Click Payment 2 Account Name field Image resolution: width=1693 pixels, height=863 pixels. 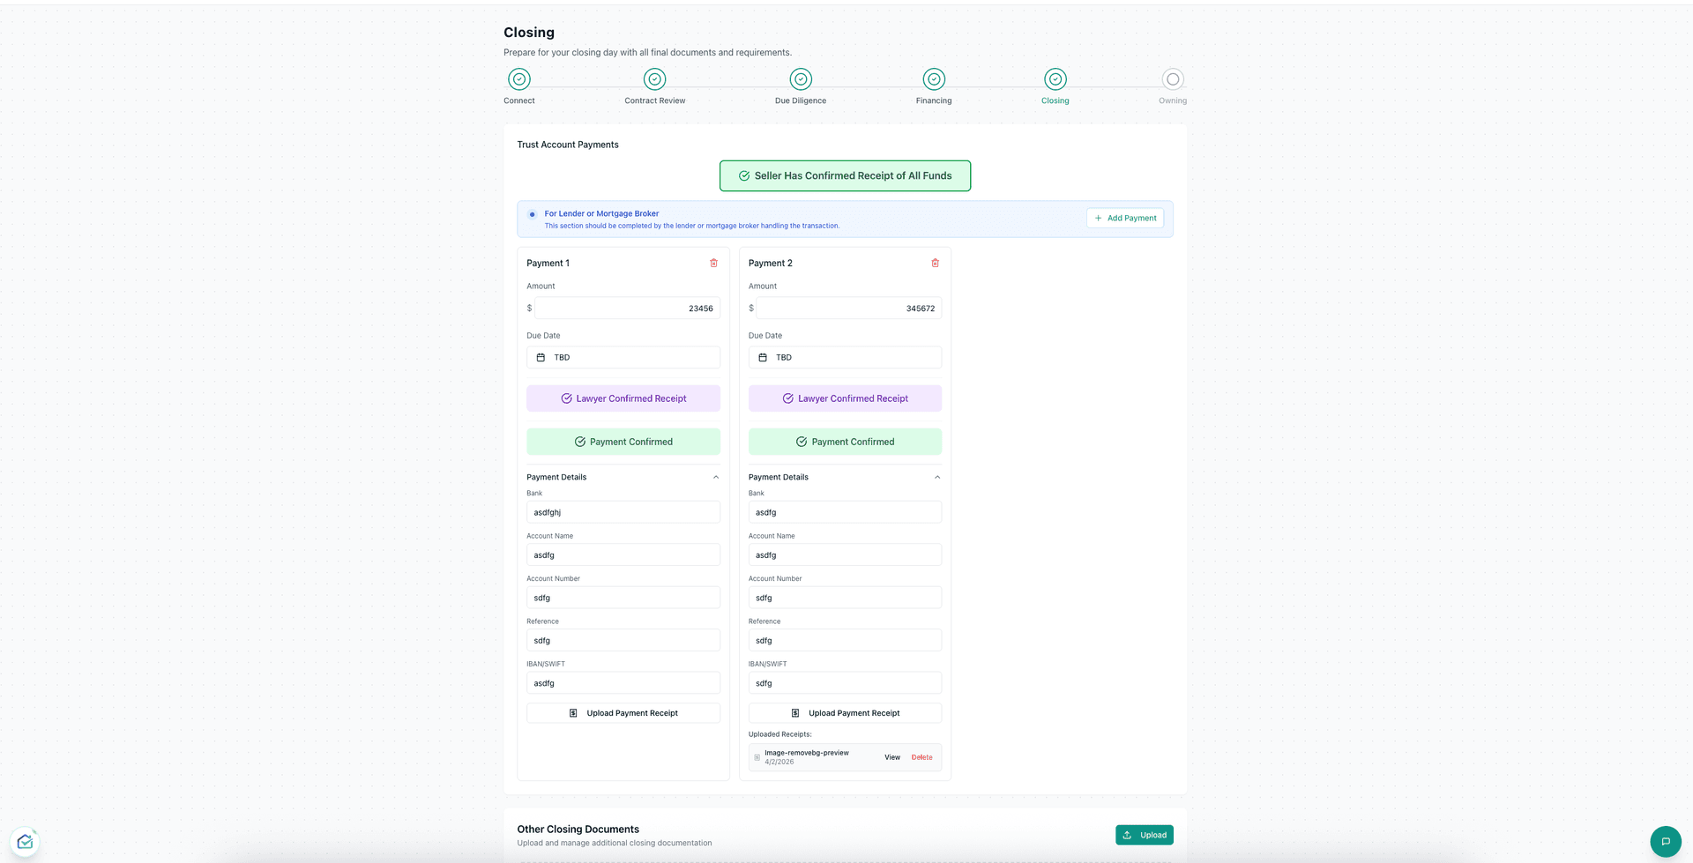click(845, 554)
